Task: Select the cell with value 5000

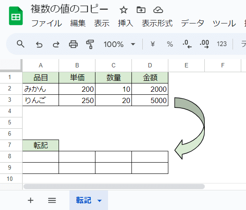Action: (150, 100)
